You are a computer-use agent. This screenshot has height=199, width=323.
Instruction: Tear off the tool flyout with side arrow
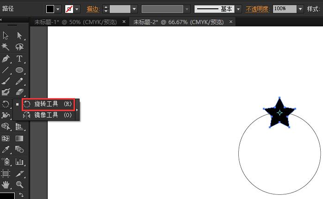[77, 110]
